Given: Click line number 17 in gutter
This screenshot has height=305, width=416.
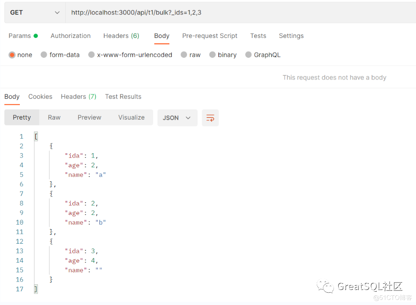Looking at the screenshot, I should tap(19, 289).
